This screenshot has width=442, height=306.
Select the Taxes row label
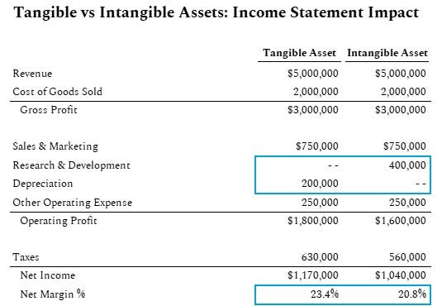point(26,257)
